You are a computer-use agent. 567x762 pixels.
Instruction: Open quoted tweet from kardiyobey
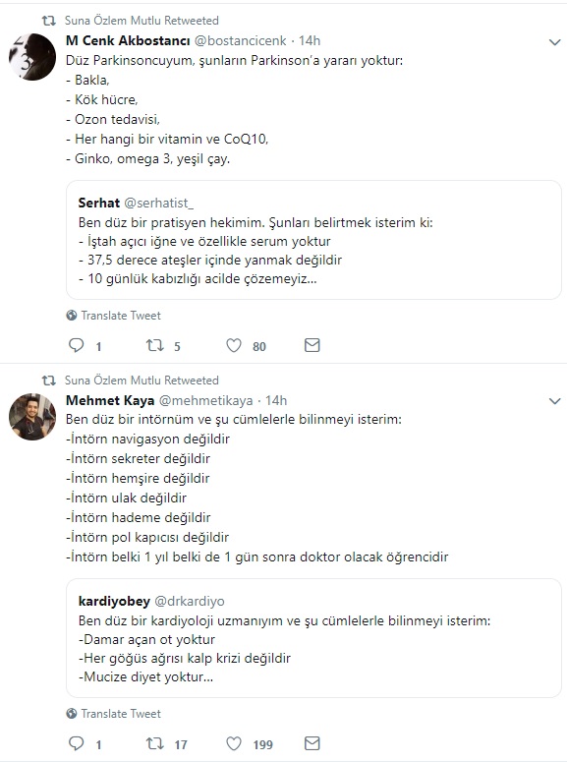click(313, 638)
